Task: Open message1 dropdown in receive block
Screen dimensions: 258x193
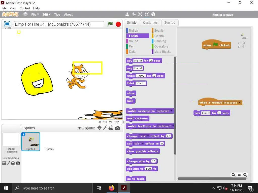Action: tap(239, 103)
